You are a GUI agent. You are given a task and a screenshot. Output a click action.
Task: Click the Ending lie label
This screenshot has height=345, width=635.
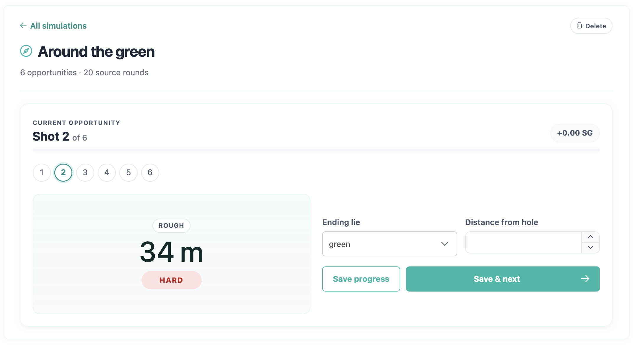pyautogui.click(x=341, y=222)
